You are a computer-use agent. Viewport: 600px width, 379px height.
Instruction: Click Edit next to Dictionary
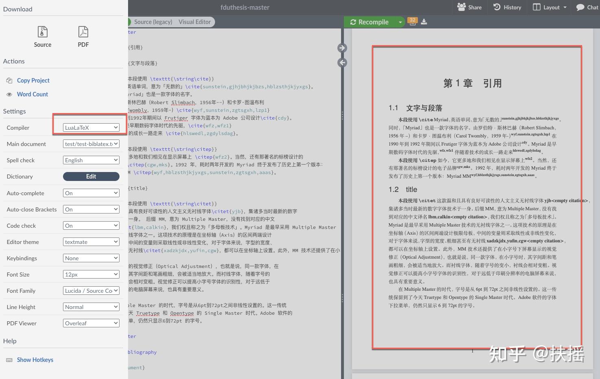tap(91, 176)
